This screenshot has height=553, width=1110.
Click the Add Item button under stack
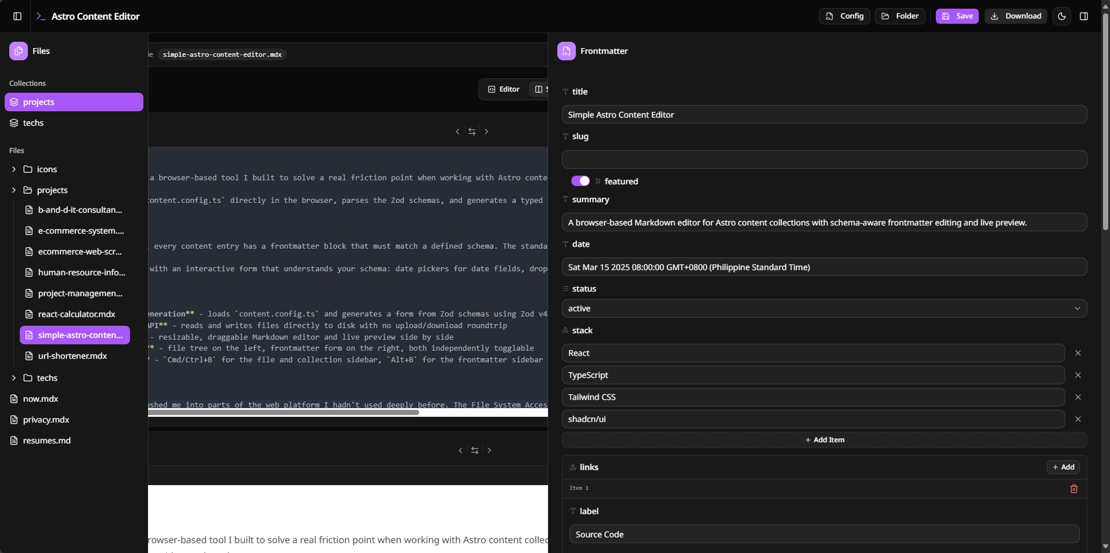824,440
